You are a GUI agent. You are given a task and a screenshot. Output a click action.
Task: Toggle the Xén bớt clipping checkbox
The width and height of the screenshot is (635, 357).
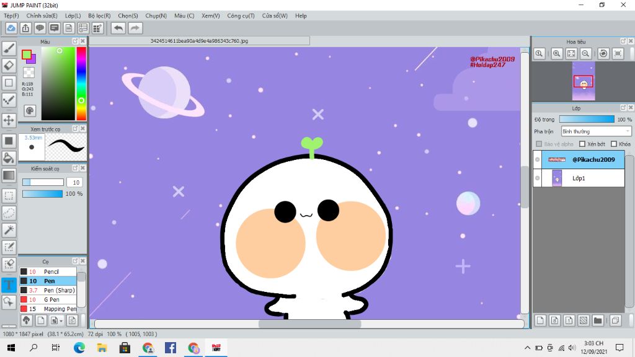coord(582,144)
